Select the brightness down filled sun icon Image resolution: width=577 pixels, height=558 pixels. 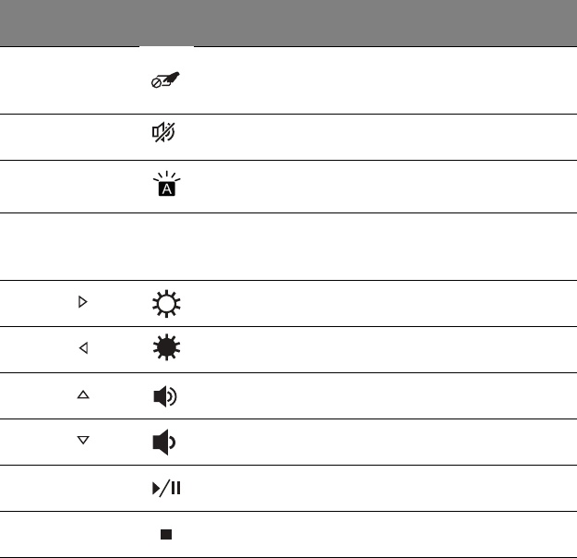(x=166, y=349)
